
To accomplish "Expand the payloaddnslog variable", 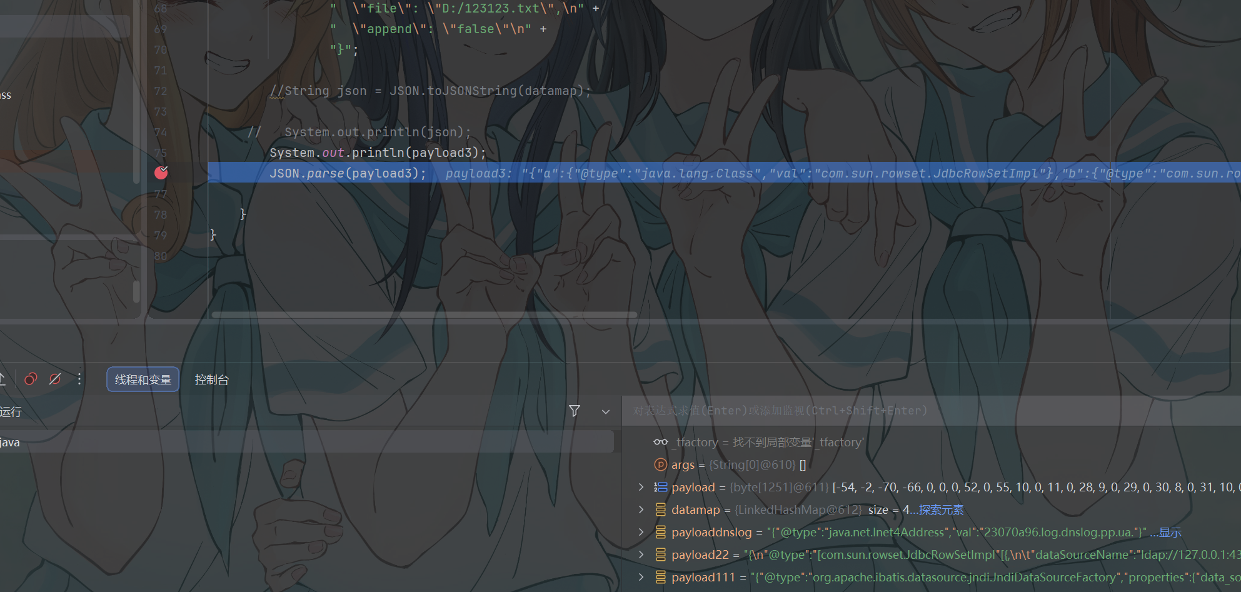I will pyautogui.click(x=641, y=532).
